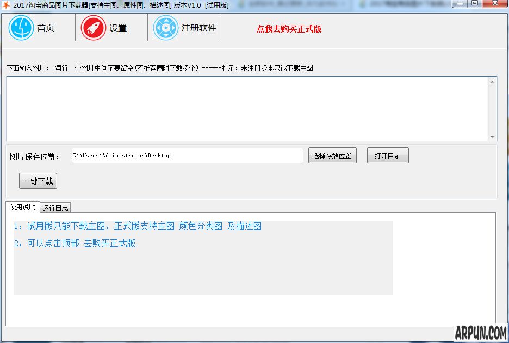
Task: Click the app logo in title bar
Action: (x=5, y=5)
